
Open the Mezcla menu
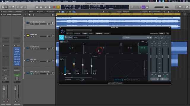point(48,1)
